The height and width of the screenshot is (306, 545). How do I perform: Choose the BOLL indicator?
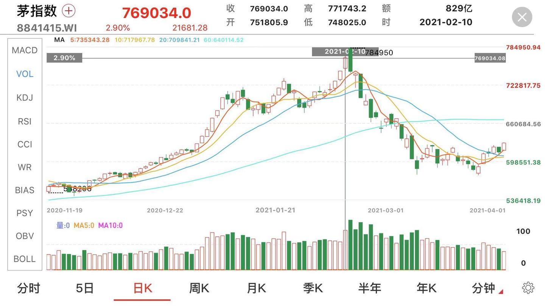25,259
